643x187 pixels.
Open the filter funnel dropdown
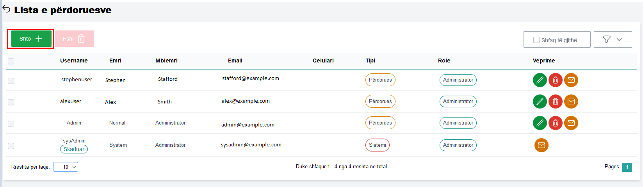(x=612, y=39)
